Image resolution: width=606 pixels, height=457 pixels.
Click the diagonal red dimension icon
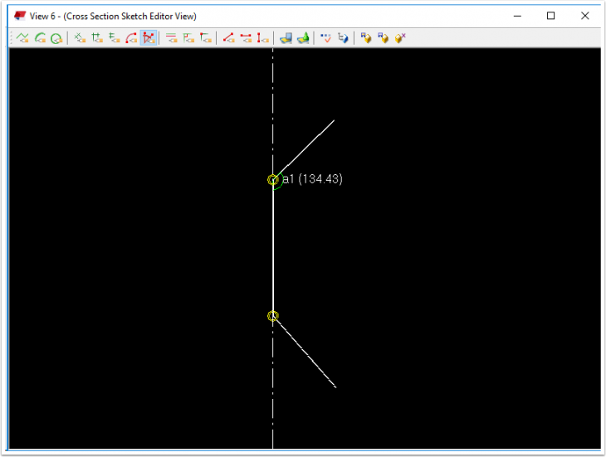pyautogui.click(x=229, y=38)
